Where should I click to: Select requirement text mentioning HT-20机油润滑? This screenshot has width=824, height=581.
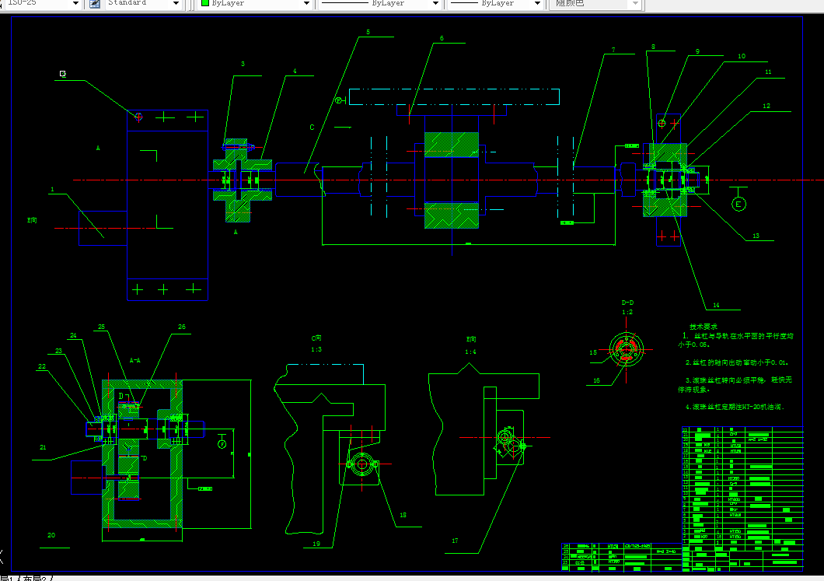[735, 407]
